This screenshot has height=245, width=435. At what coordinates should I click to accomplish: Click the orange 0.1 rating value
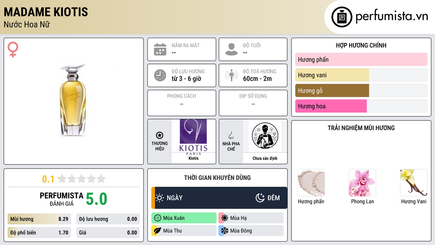point(48,179)
